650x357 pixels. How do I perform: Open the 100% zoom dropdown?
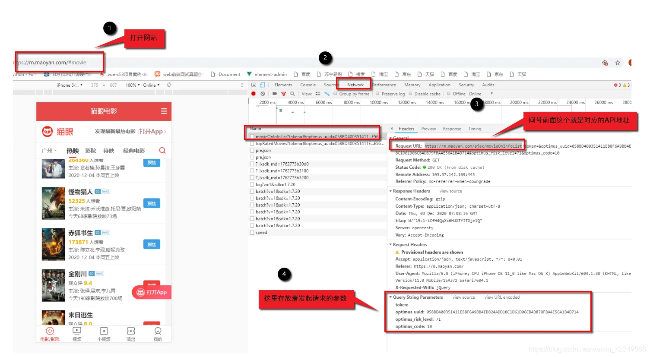click(x=133, y=85)
